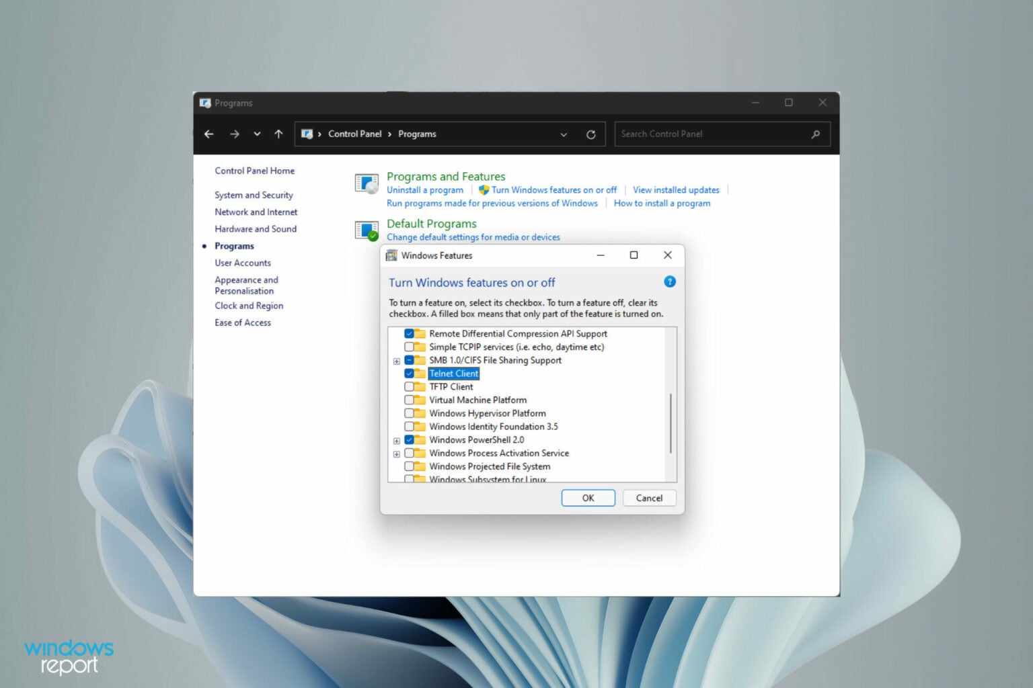Click OK to apply Windows features changes

click(x=588, y=498)
